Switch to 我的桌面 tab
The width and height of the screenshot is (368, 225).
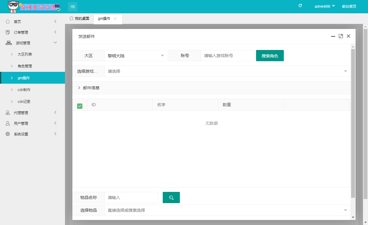[x=79, y=19]
